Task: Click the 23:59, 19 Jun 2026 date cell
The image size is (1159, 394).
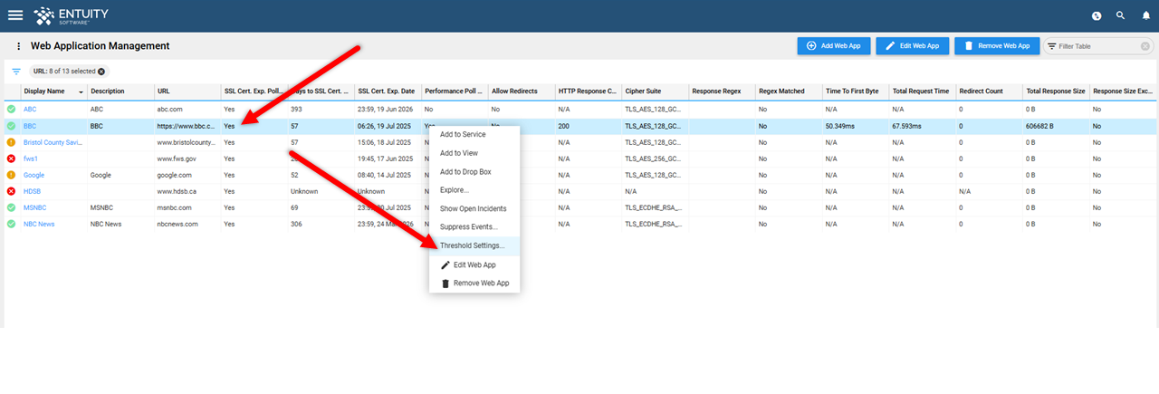Action: pyautogui.click(x=387, y=109)
